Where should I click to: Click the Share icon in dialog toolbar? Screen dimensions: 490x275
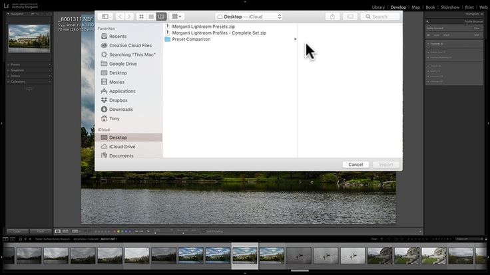coord(332,17)
